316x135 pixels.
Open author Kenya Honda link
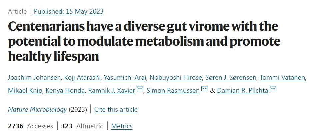(x=65, y=91)
